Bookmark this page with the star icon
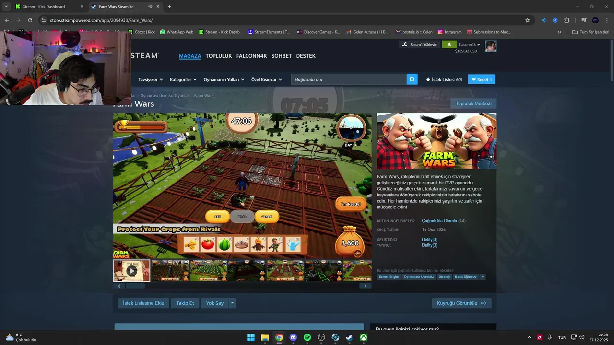 click(528, 20)
